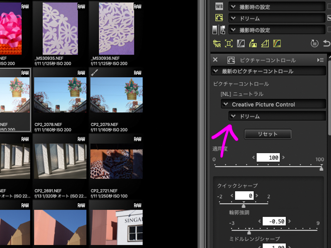
Task: Click the 適用度 value field showing 100
Action: tap(268, 157)
